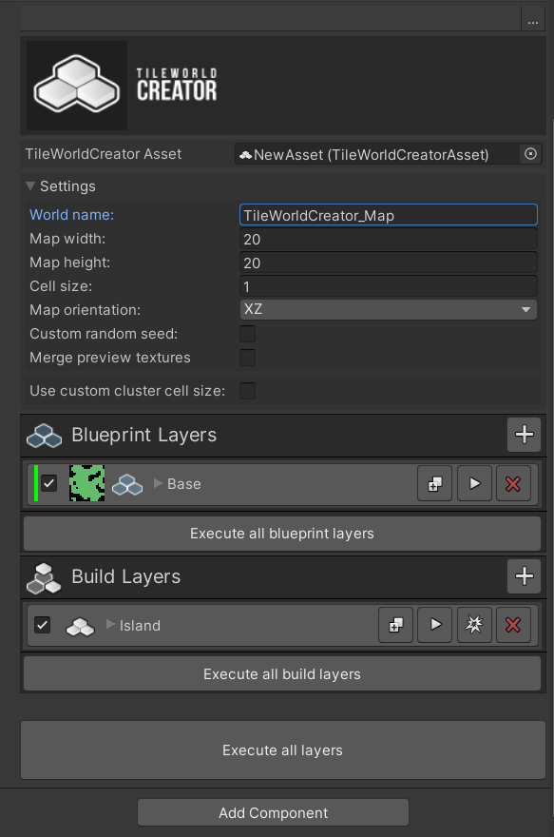Enable Custom random seed
This screenshot has height=837, width=554.
pyautogui.click(x=247, y=333)
